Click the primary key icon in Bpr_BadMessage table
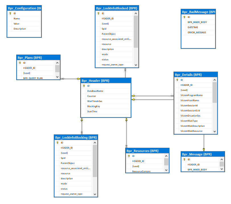Image resolution: width=231 pixels, height=204 pixels. click(x=184, y=17)
